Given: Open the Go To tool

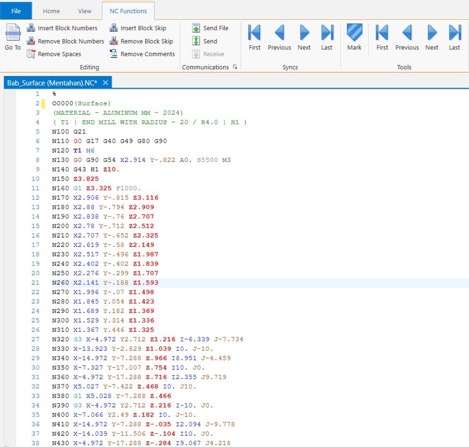Looking at the screenshot, I should click(13, 37).
